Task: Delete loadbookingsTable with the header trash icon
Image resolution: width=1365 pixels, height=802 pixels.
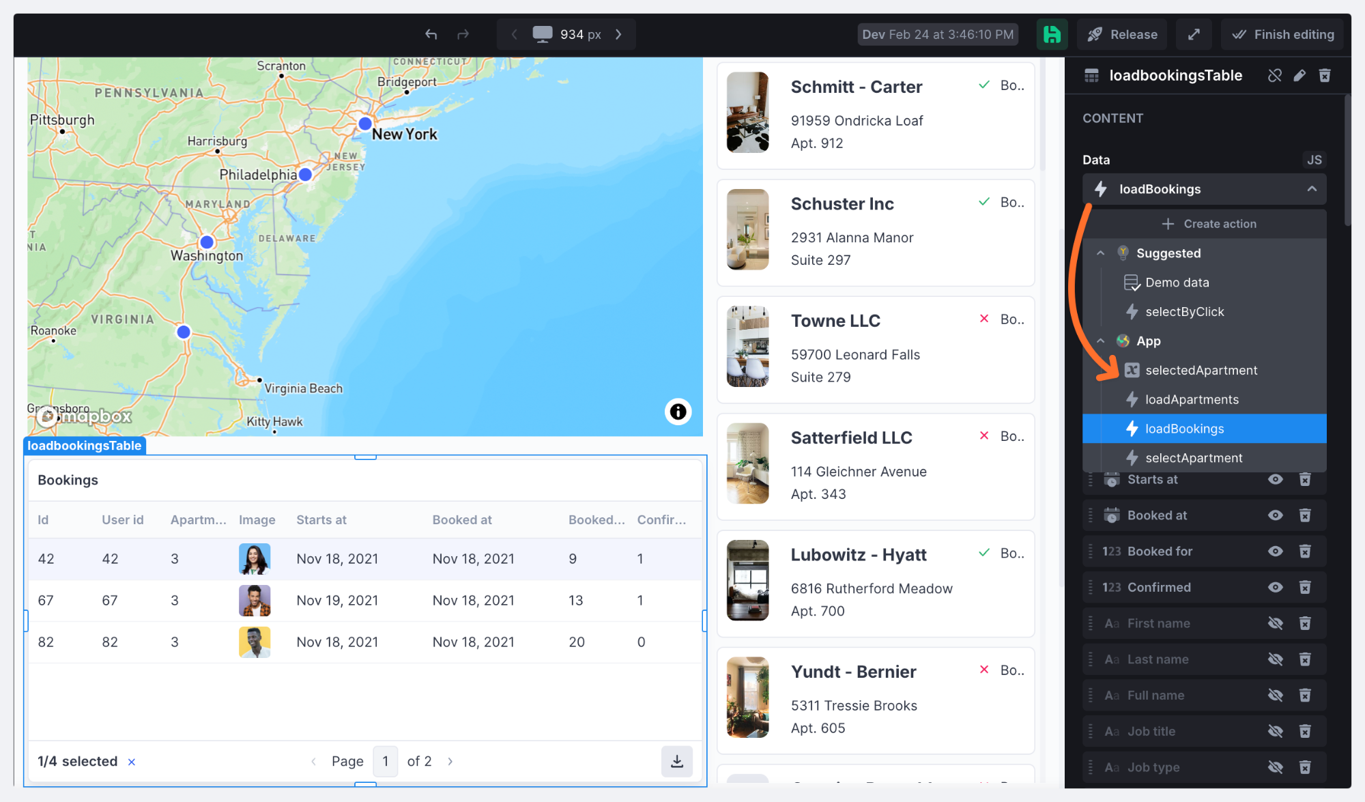Action: tap(1325, 76)
